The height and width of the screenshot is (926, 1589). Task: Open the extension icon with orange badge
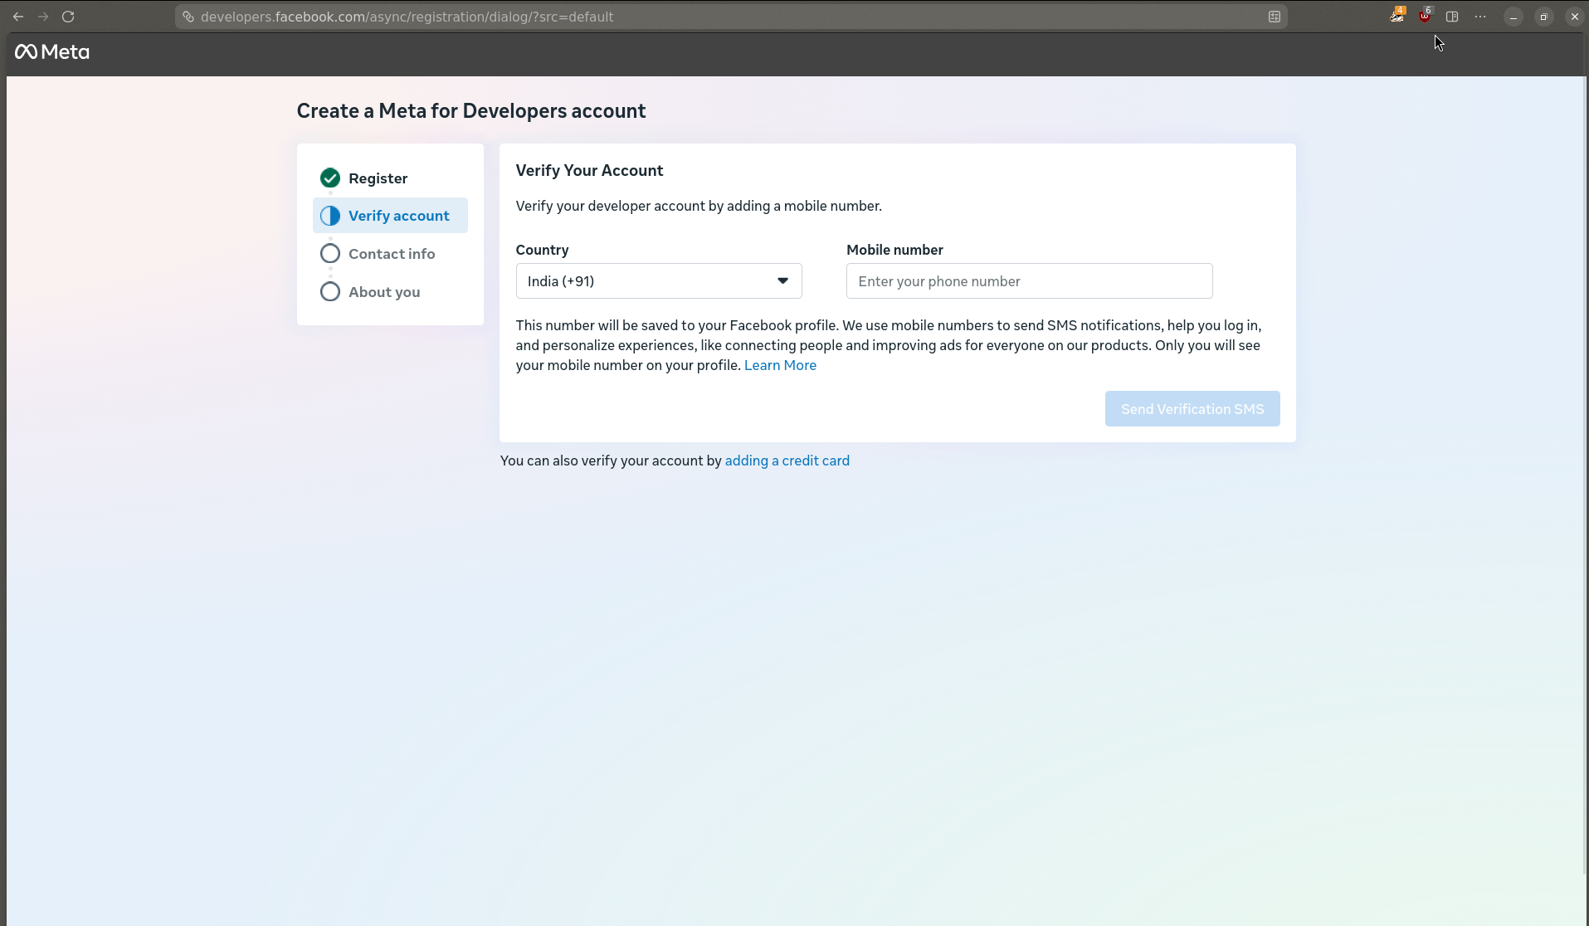tap(1397, 15)
